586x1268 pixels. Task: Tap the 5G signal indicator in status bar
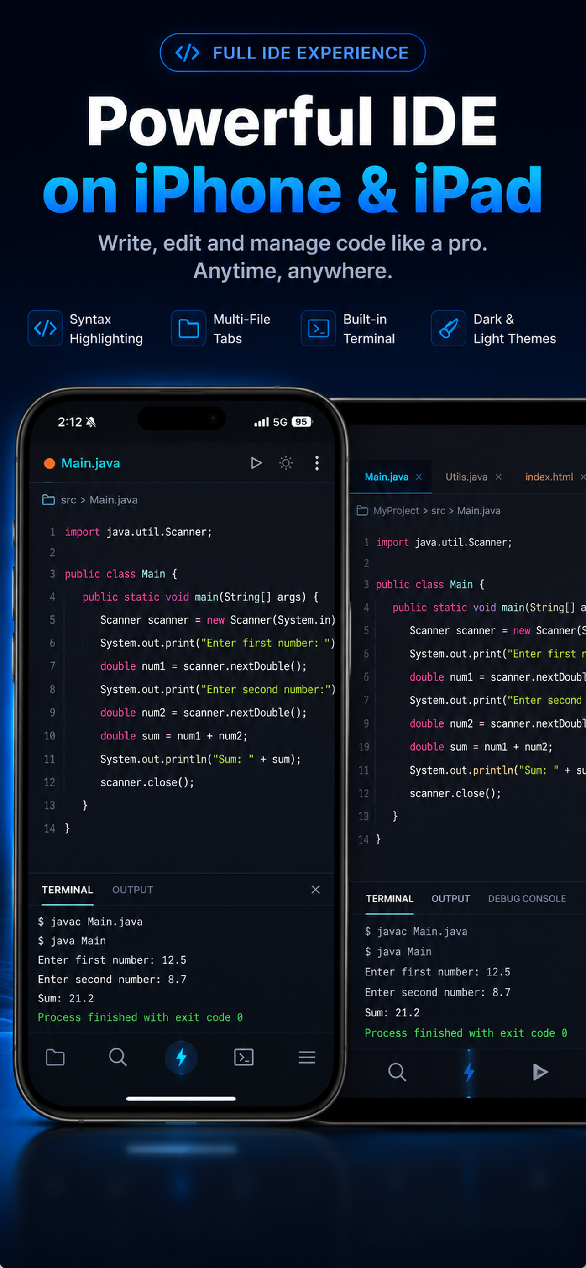click(x=280, y=422)
